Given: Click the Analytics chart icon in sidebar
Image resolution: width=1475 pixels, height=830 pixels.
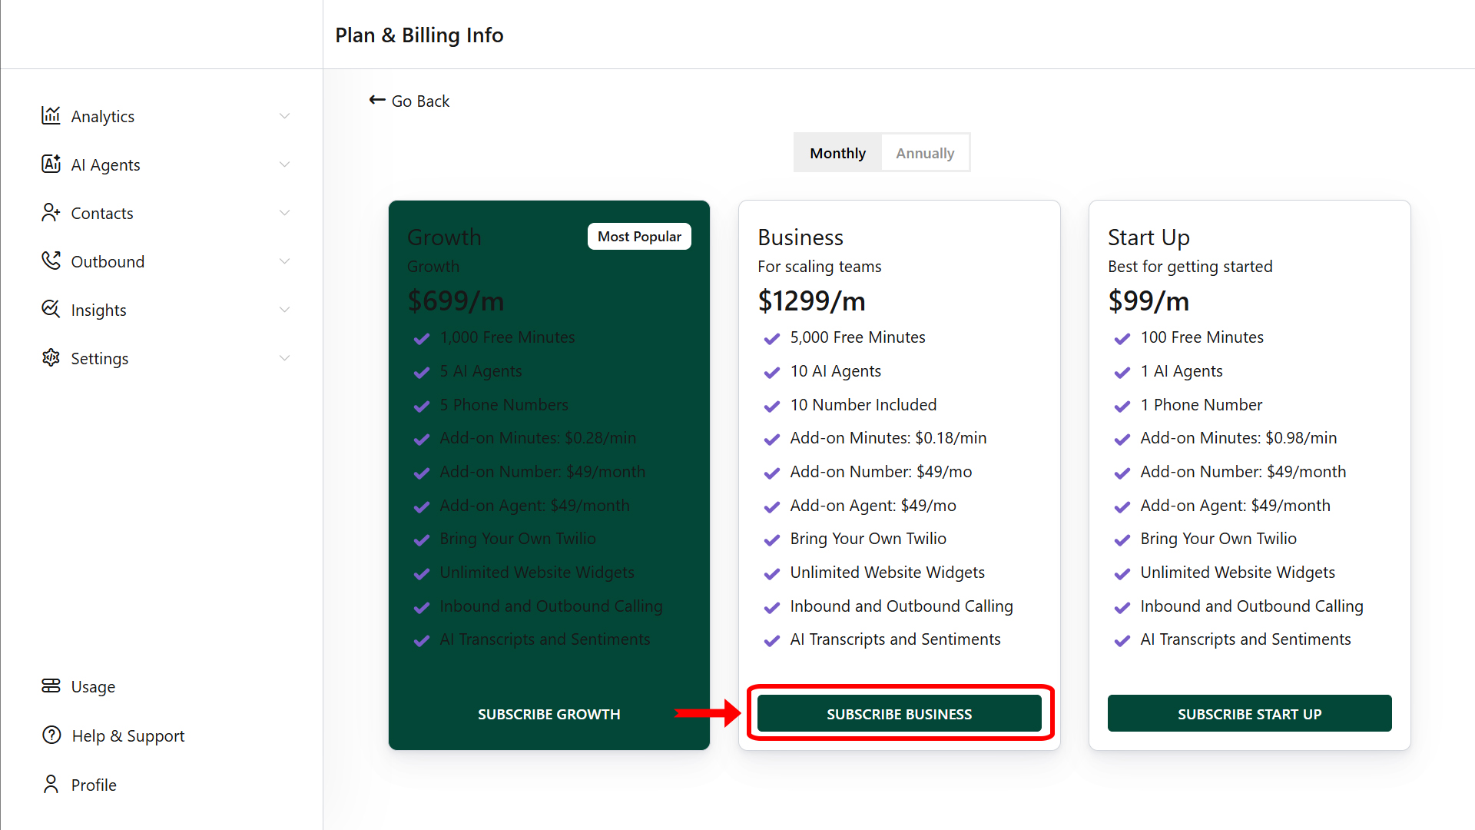Looking at the screenshot, I should (x=51, y=115).
